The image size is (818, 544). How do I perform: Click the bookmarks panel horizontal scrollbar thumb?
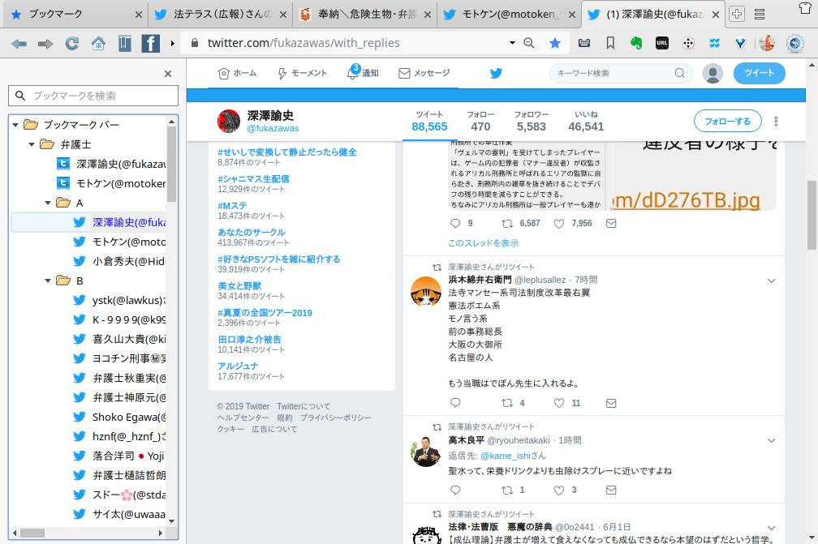[32, 533]
